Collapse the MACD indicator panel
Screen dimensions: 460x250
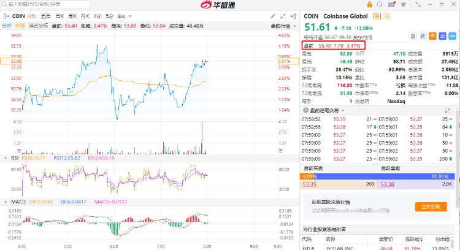tap(6, 202)
